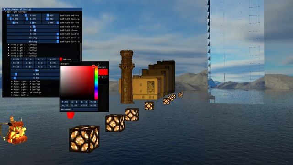This screenshot has height=165, width=293.
Task: Click the Original color swatch to revert
Action: [x=103, y=82]
